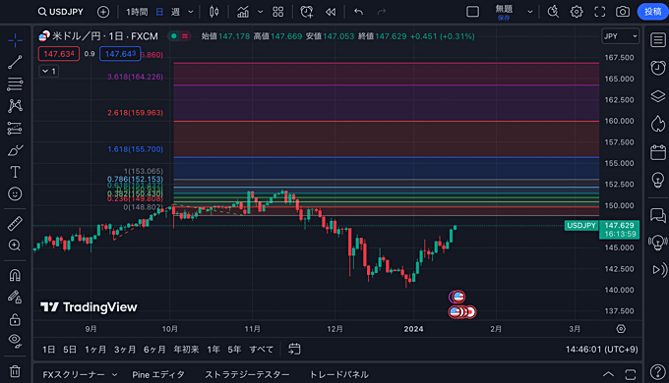Viewport: 669px width, 383px height.
Task: Set date range to 年初来
Action: coord(186,350)
